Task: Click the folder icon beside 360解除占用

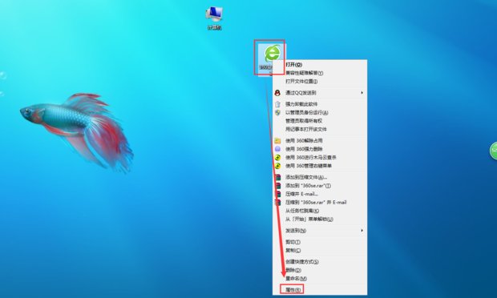Action: tap(277, 141)
